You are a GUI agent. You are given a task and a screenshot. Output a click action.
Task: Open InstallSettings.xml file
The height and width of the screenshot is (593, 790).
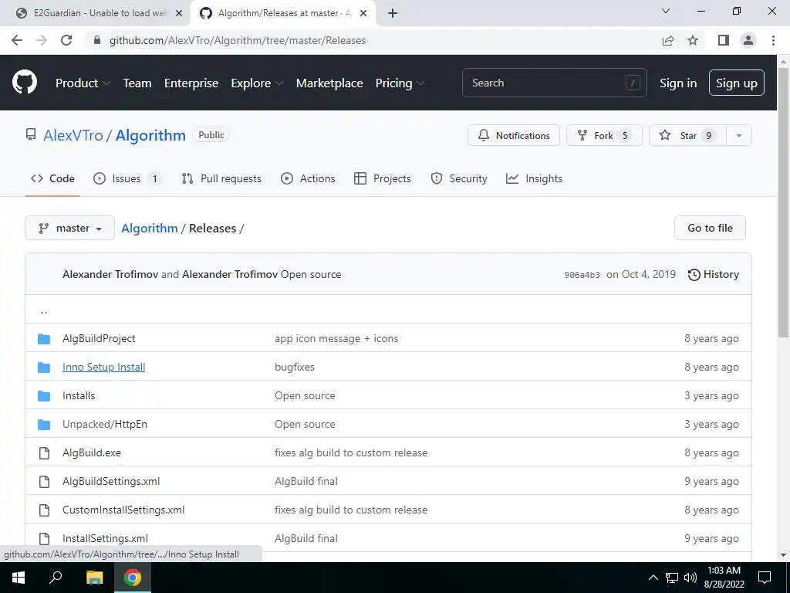click(x=105, y=538)
